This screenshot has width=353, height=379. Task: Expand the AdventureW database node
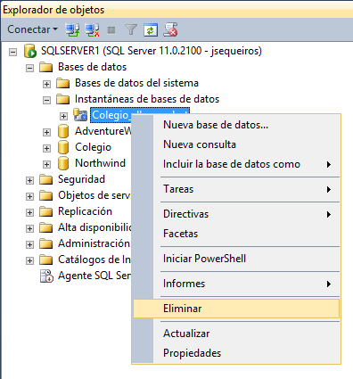click(46, 132)
